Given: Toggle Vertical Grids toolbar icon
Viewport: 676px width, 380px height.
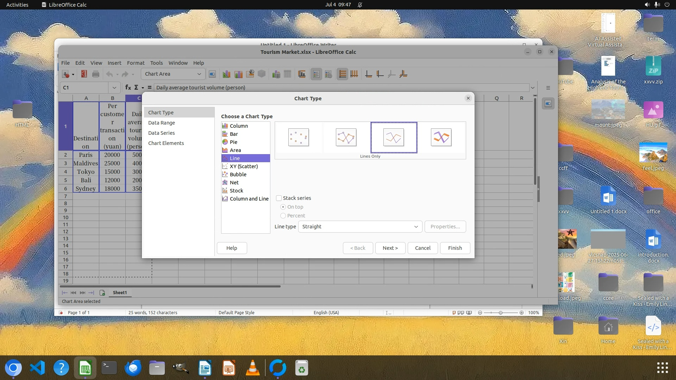Looking at the screenshot, I should coord(354,74).
